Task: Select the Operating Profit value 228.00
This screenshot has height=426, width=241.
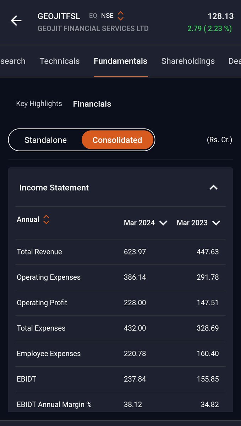Action: click(135, 303)
